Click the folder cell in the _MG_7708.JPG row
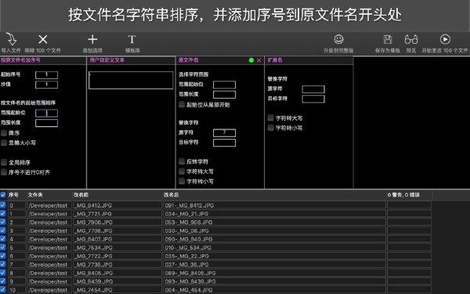Screen dimensions: 470x294 tap(49, 230)
